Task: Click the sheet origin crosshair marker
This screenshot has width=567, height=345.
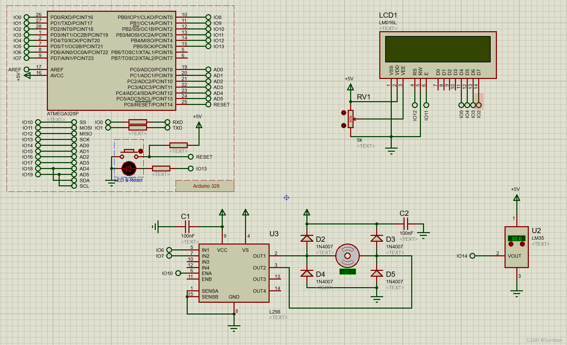Action: [286, 197]
